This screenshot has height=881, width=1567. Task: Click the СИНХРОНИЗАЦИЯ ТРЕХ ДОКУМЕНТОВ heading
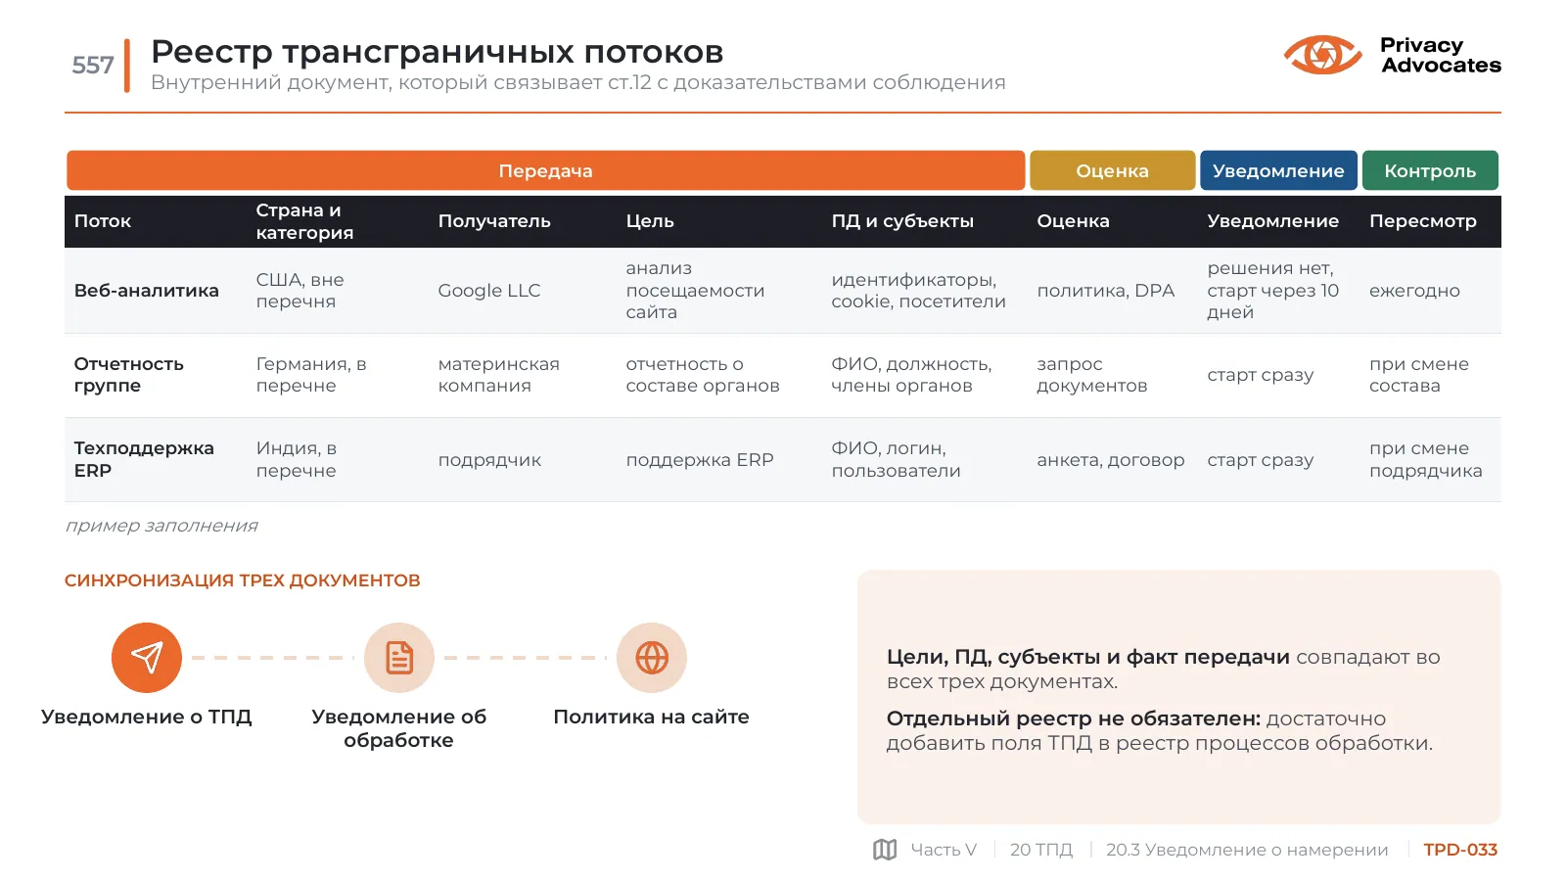pos(243,580)
